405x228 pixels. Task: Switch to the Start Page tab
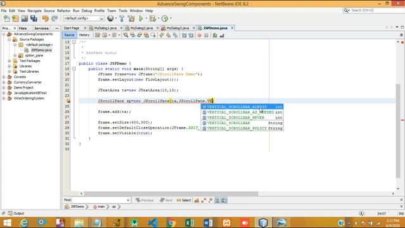(72, 28)
